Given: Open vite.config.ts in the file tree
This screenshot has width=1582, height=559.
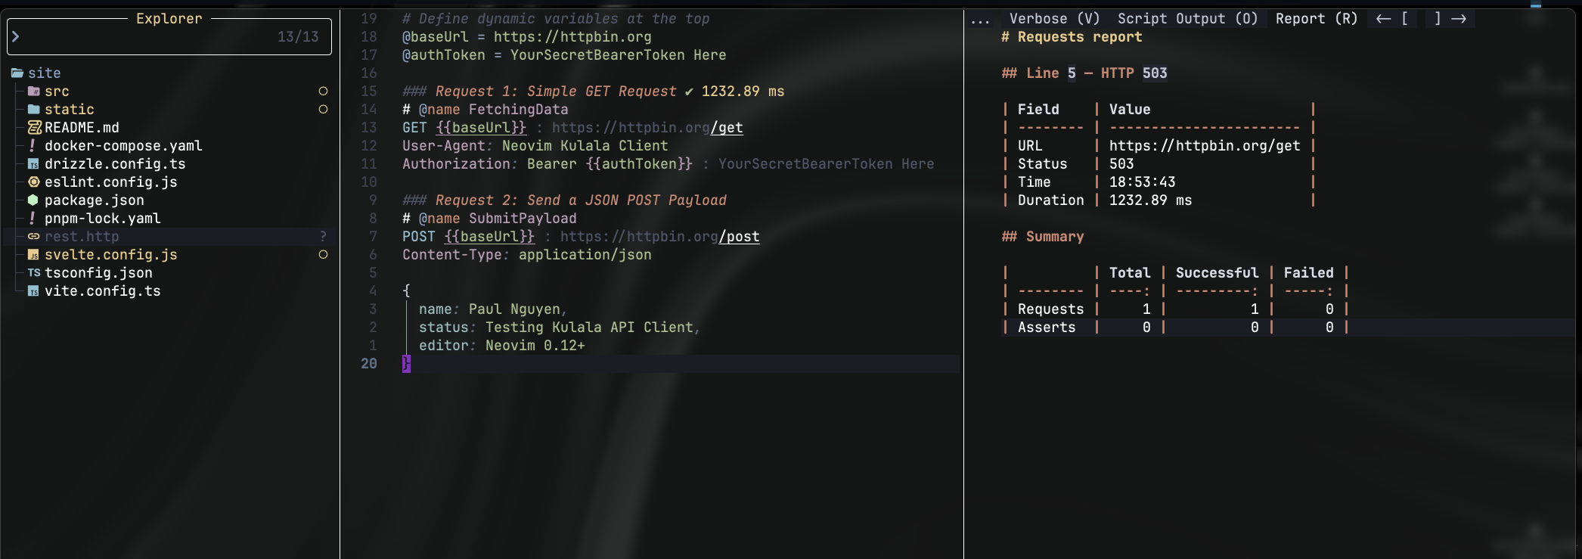Looking at the screenshot, I should pyautogui.click(x=102, y=291).
